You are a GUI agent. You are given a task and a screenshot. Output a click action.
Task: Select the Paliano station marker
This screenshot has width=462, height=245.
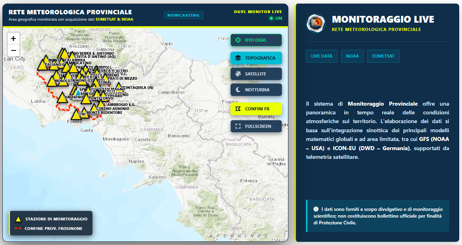43,65
